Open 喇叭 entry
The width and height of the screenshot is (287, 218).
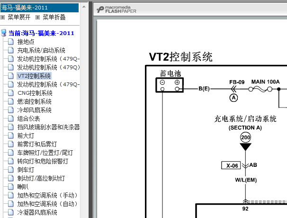tap(23, 187)
